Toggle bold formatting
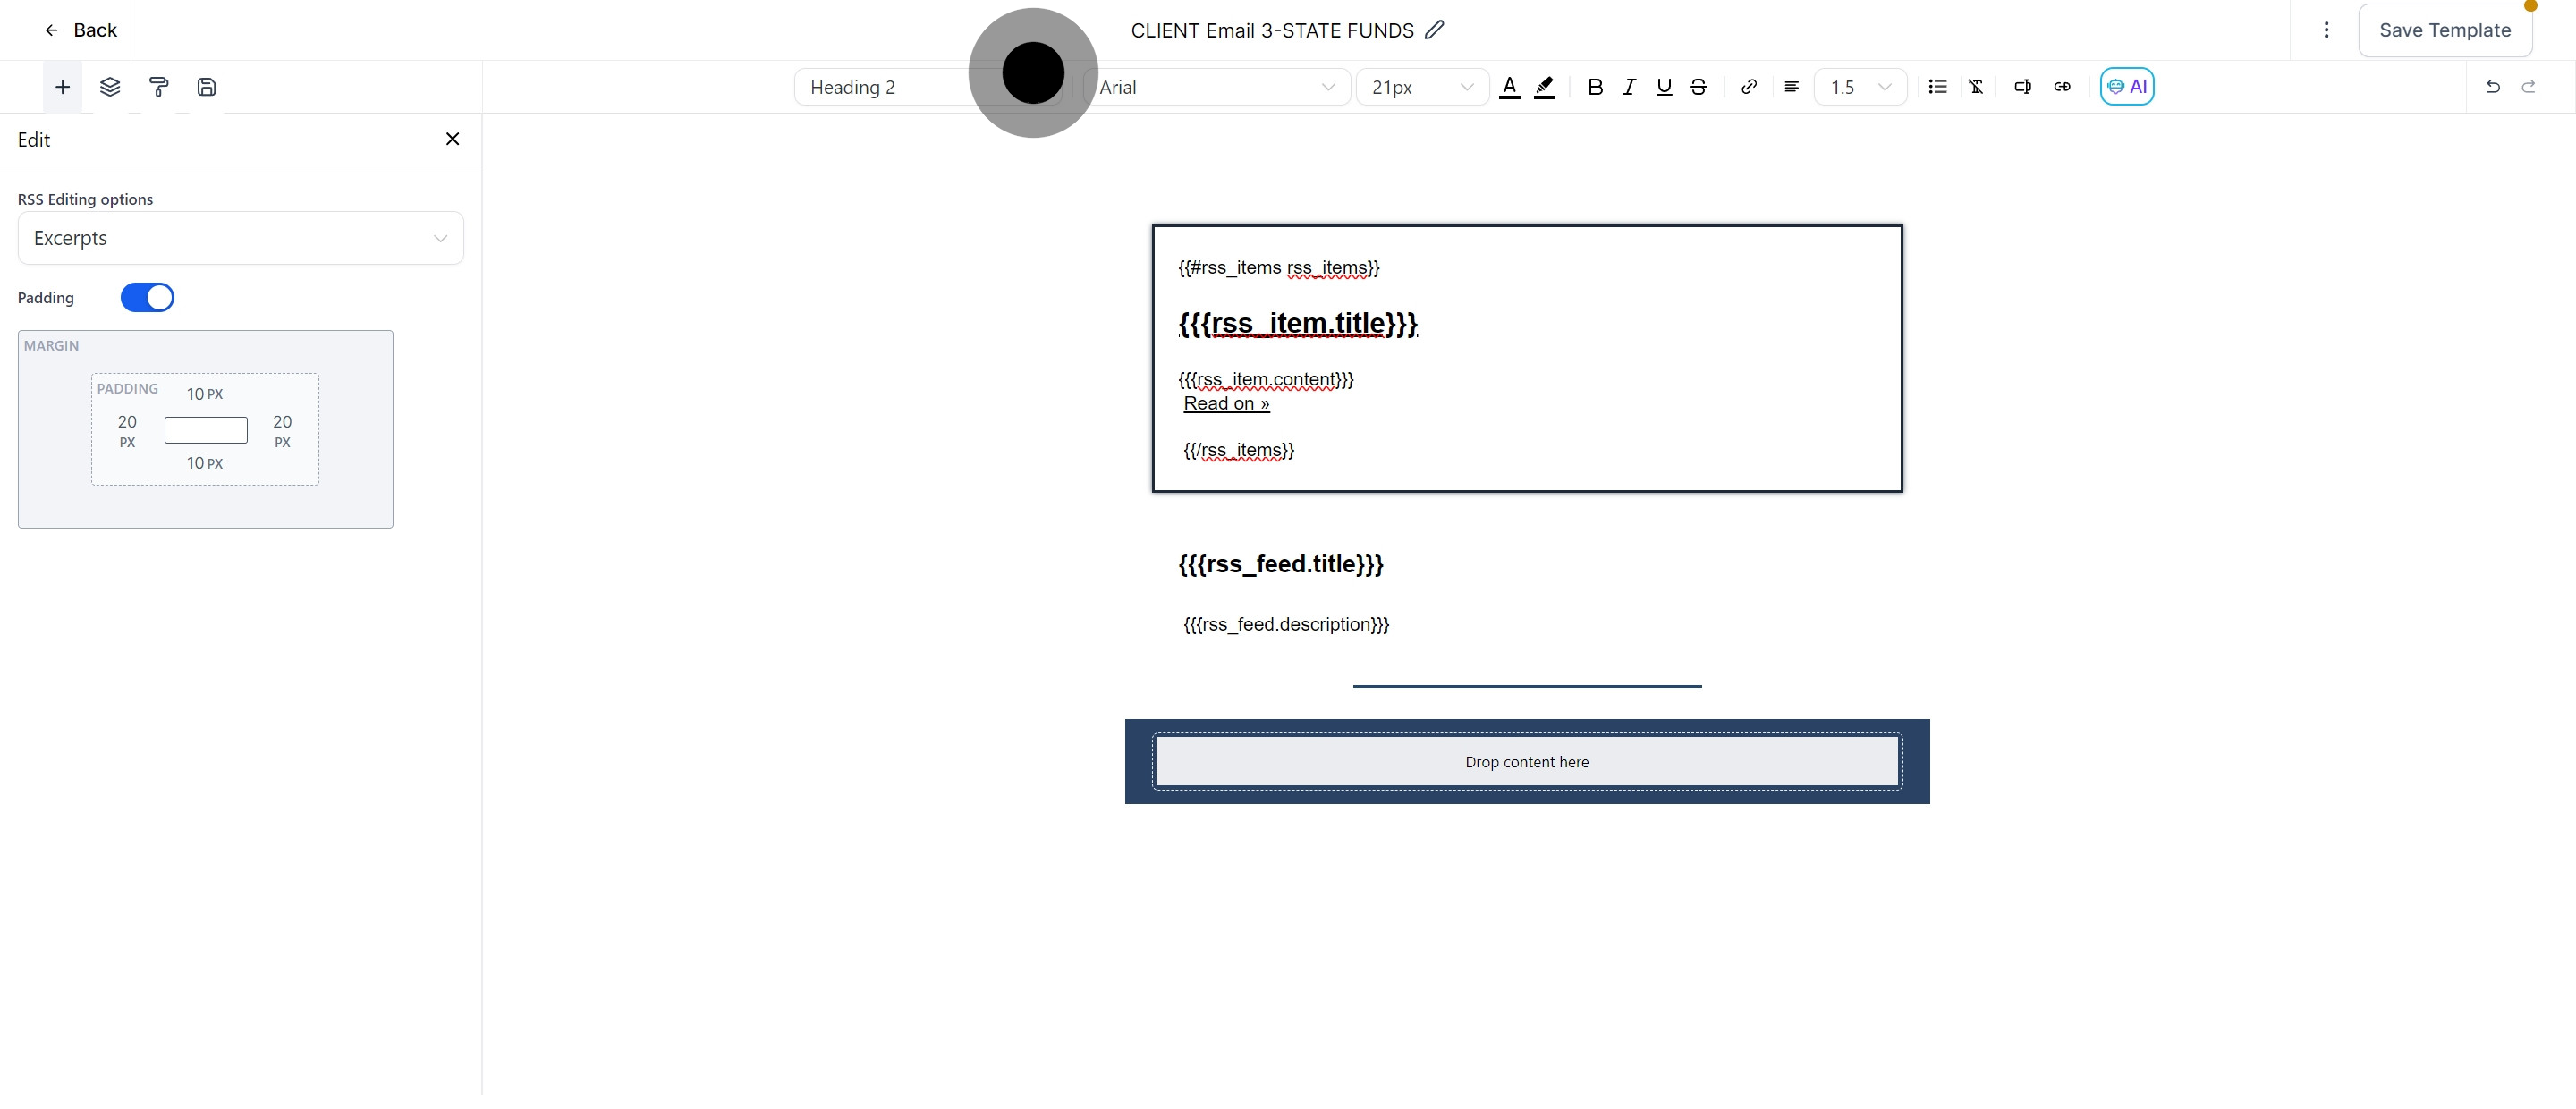 pyautogui.click(x=1595, y=87)
